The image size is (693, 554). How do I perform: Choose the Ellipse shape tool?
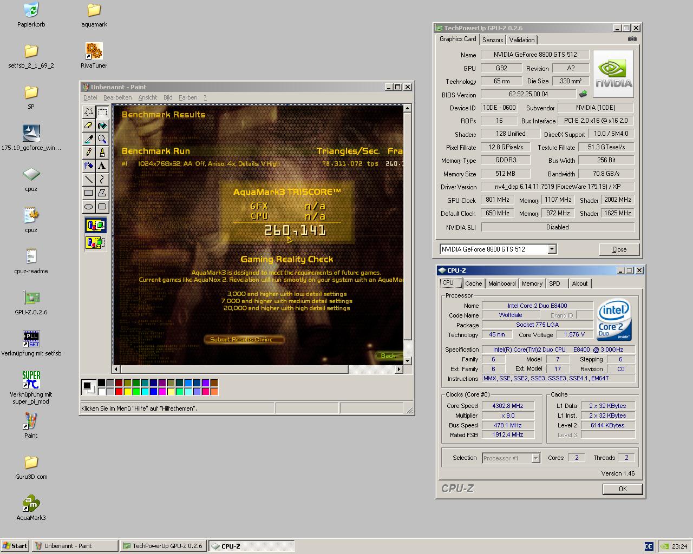tap(89, 207)
